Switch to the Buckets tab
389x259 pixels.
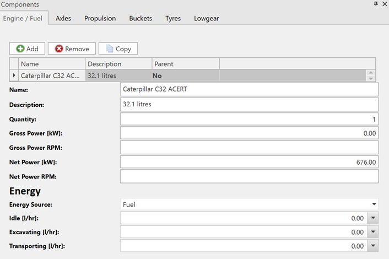141,18
